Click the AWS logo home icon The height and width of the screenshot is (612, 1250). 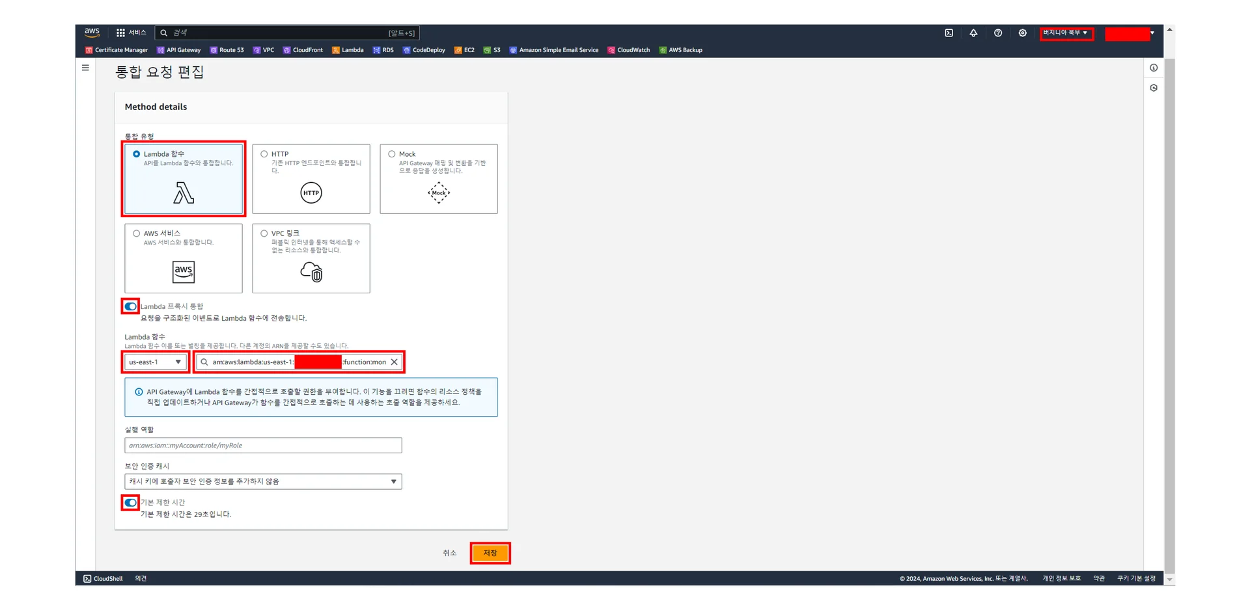[x=92, y=32]
